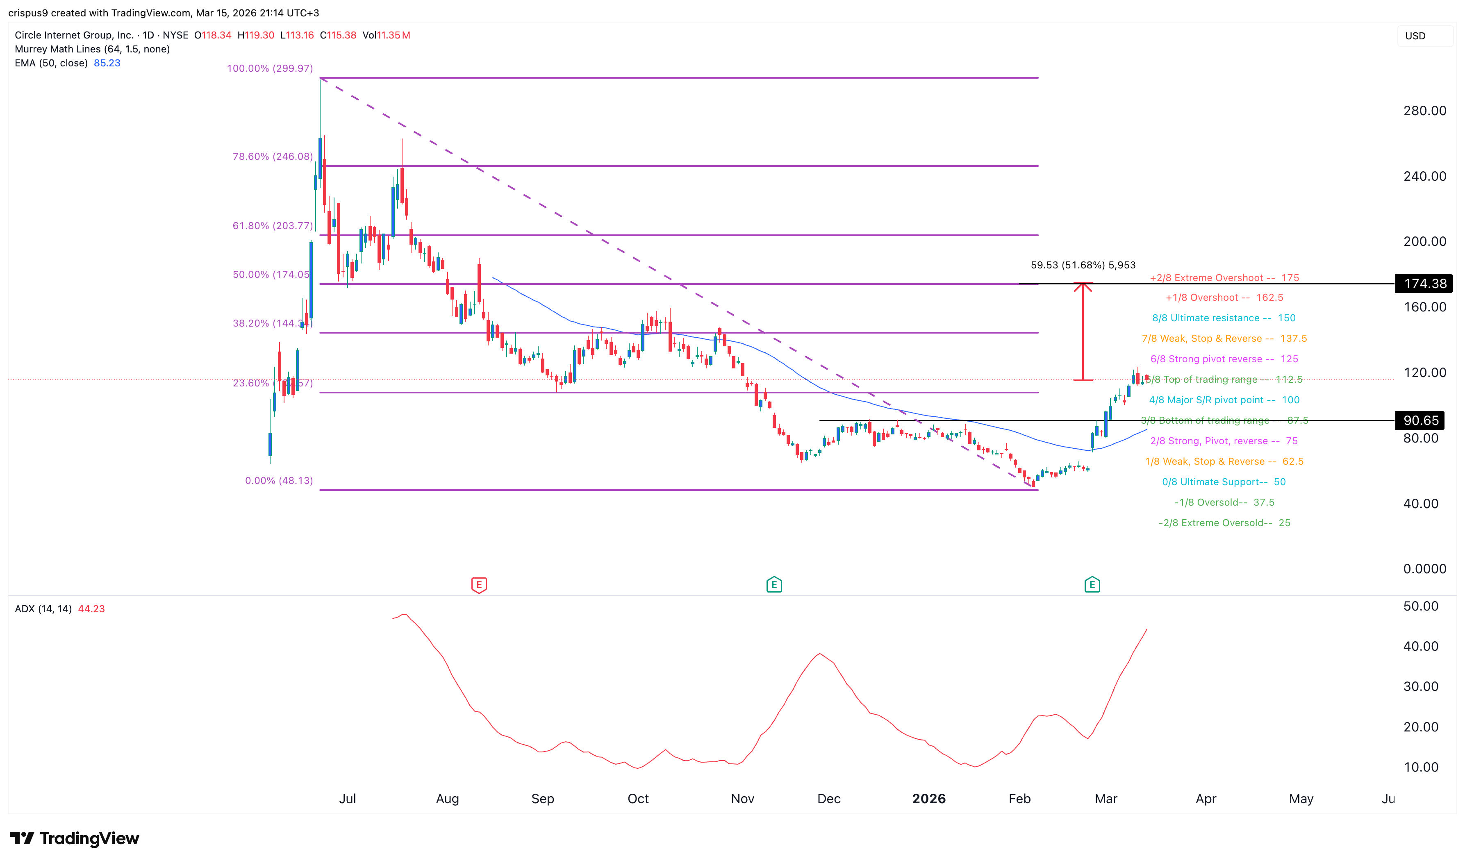Click the 90.65 price label on axis
1465x863 pixels.
1420,420
